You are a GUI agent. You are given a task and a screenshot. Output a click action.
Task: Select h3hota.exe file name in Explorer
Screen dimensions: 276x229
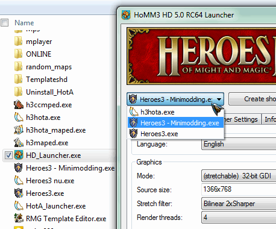coord(43,118)
